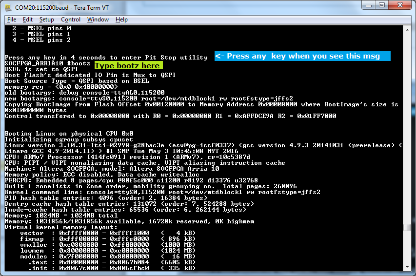
Task: Click the Tera Term icon in title bar
Action: coord(8,7)
